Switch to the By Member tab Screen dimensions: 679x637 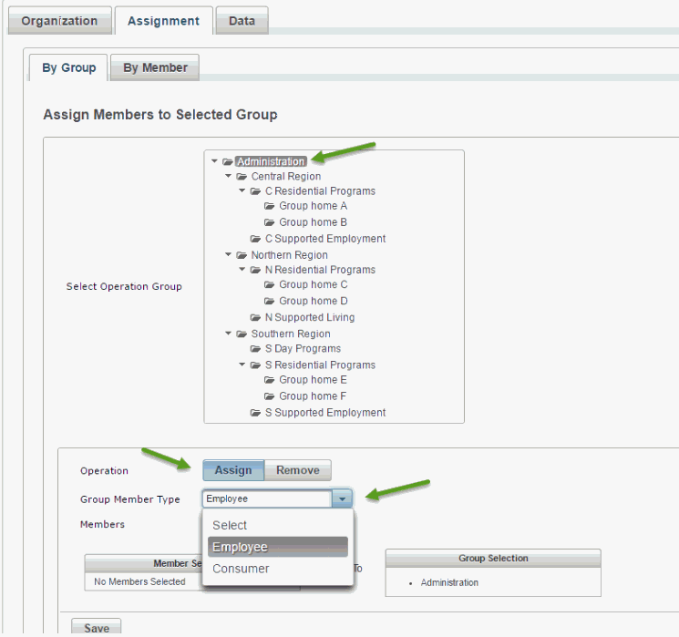click(155, 67)
